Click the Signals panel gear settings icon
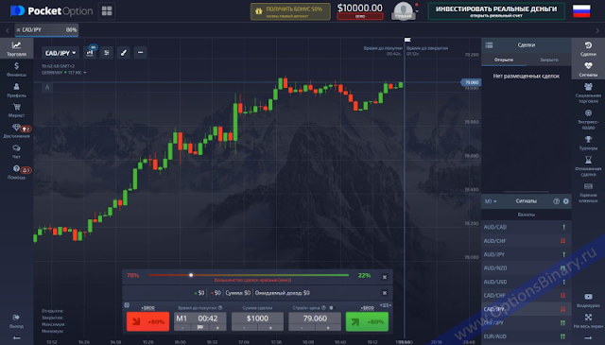The height and width of the screenshot is (345, 605). (566, 201)
